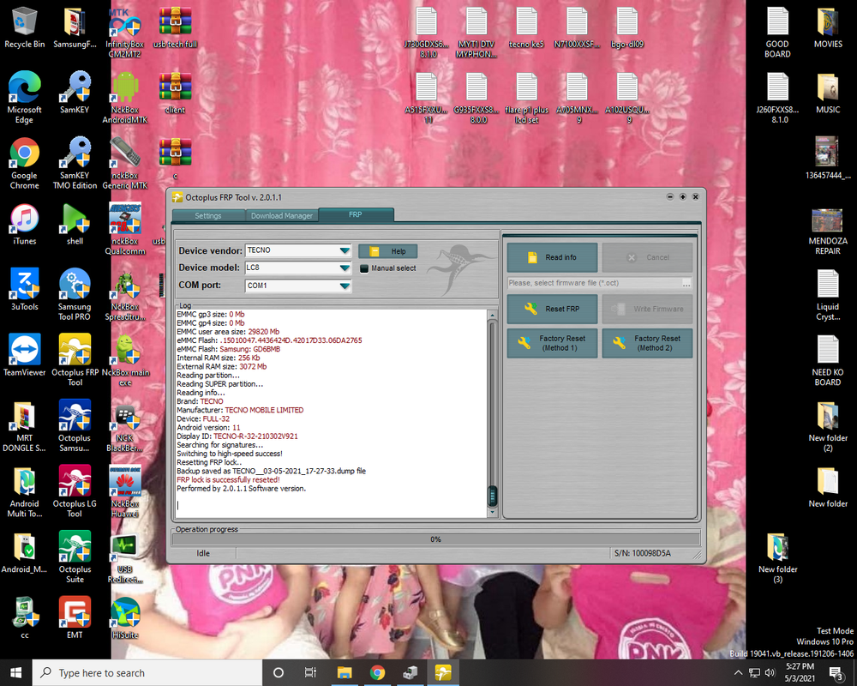
Task: Run Factory Reset (Method 2)
Action: [647, 343]
